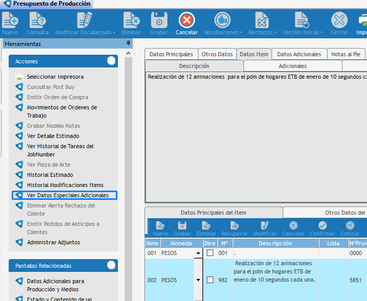Click the Nuevo icon in the top toolbar
367x301 pixels.
10,21
